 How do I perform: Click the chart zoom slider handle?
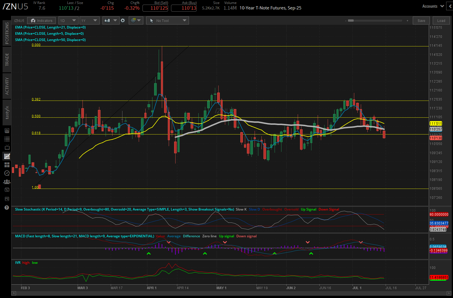coord(351,21)
